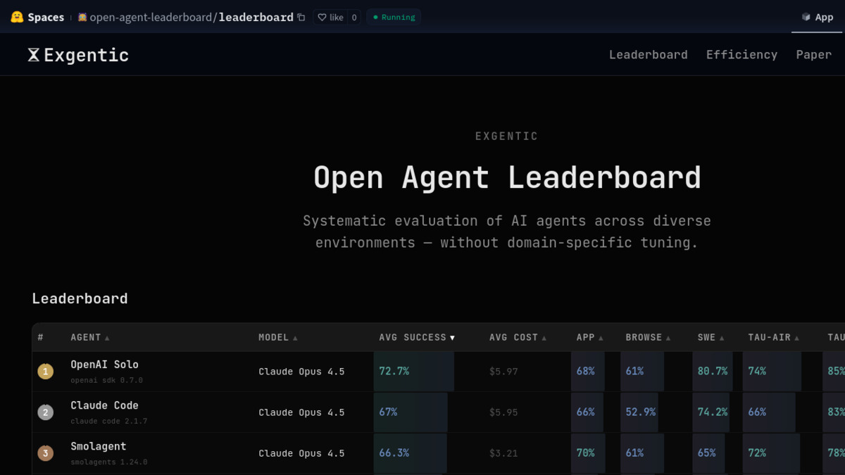845x475 pixels.
Task: Click the 66.3% average success bar
Action: tap(411, 452)
